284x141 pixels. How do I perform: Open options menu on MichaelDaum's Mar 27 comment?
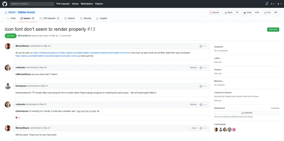click(205, 128)
